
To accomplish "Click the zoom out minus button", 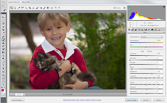I will [x=11, y=94].
